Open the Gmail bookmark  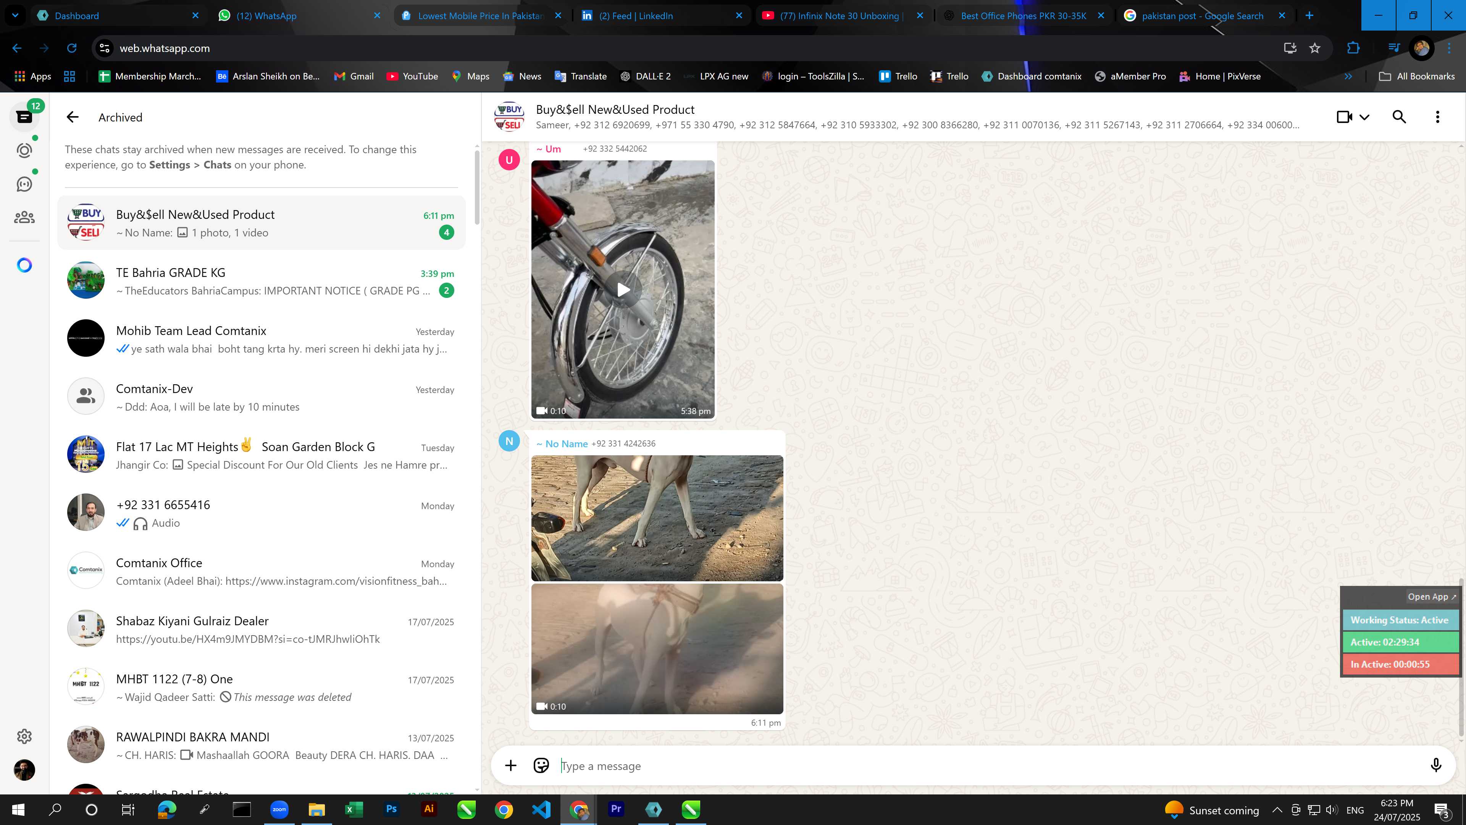[x=354, y=76]
